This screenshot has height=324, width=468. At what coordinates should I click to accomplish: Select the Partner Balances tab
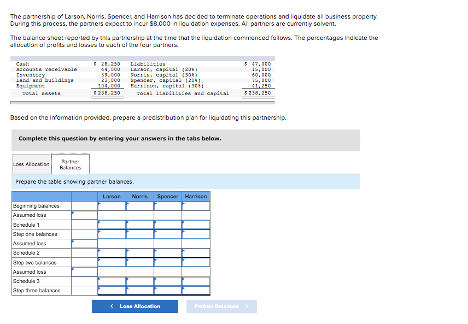tap(71, 164)
